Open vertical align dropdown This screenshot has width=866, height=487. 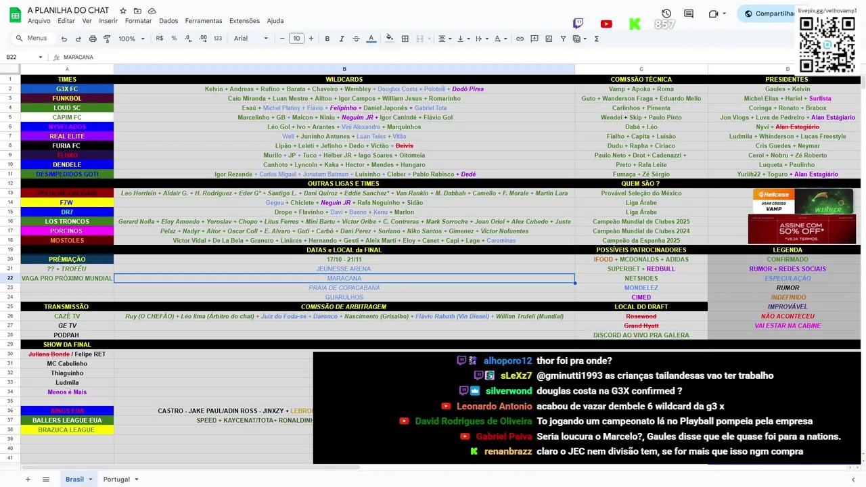[x=463, y=39]
